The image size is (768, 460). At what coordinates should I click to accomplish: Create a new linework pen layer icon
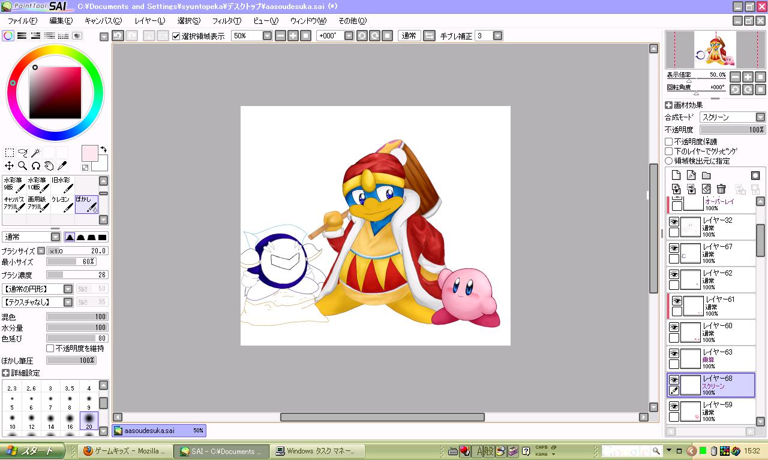tap(691, 175)
